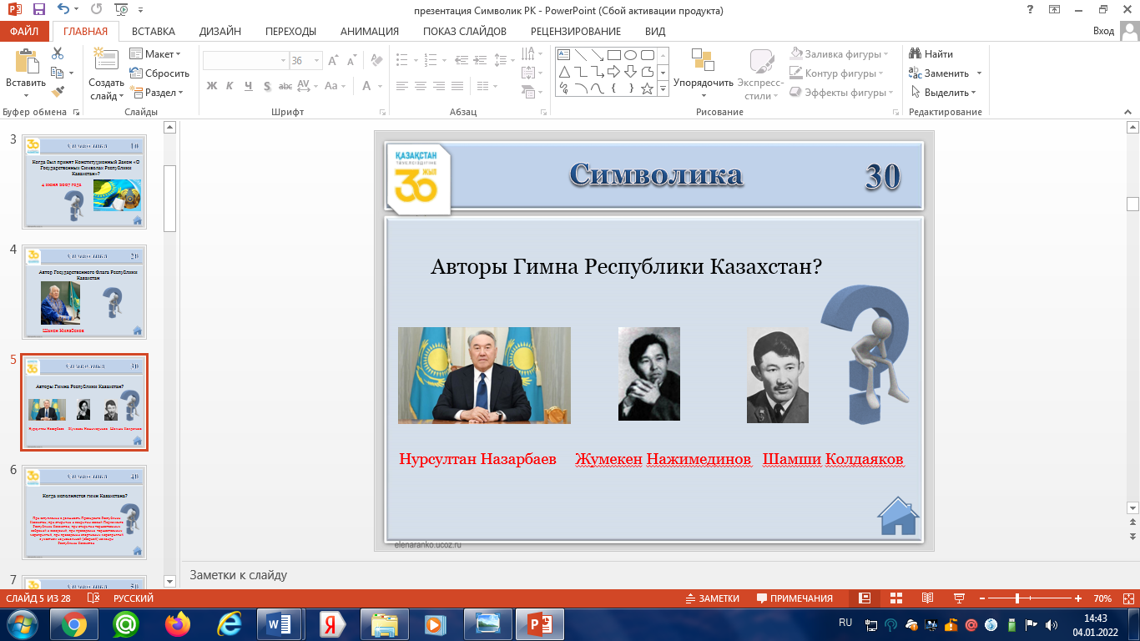
Task: Toggle Заметки notes pane in status bar
Action: coord(712,598)
